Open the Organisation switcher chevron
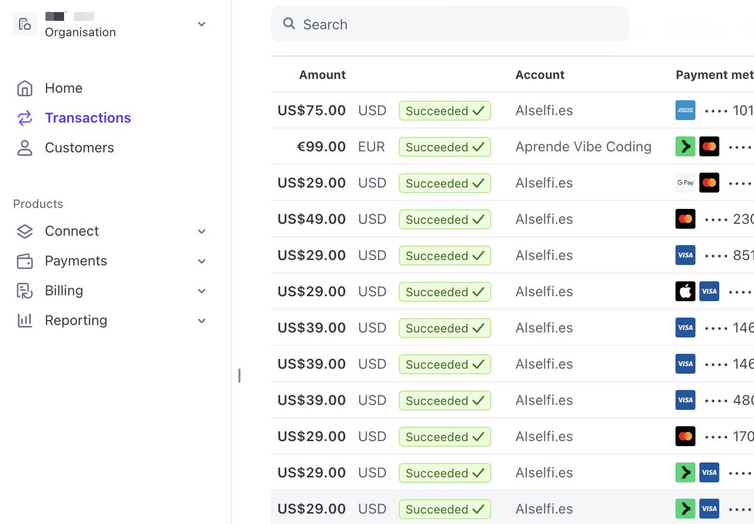The image size is (754, 524). [x=201, y=24]
